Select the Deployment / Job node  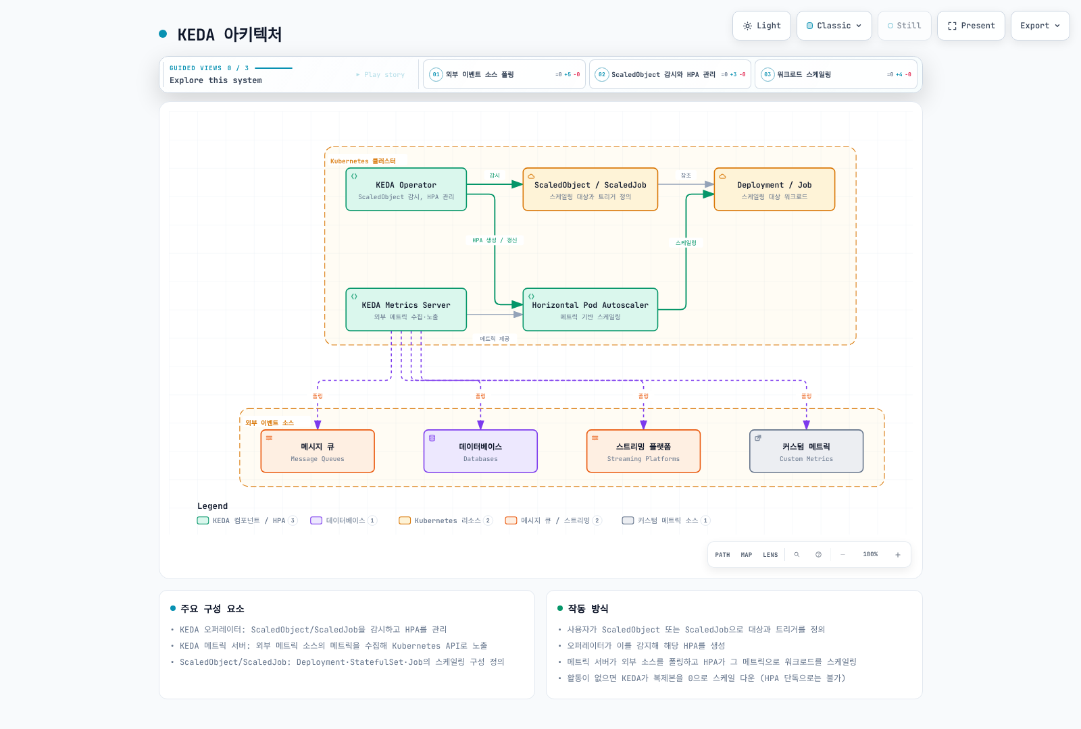tap(774, 190)
